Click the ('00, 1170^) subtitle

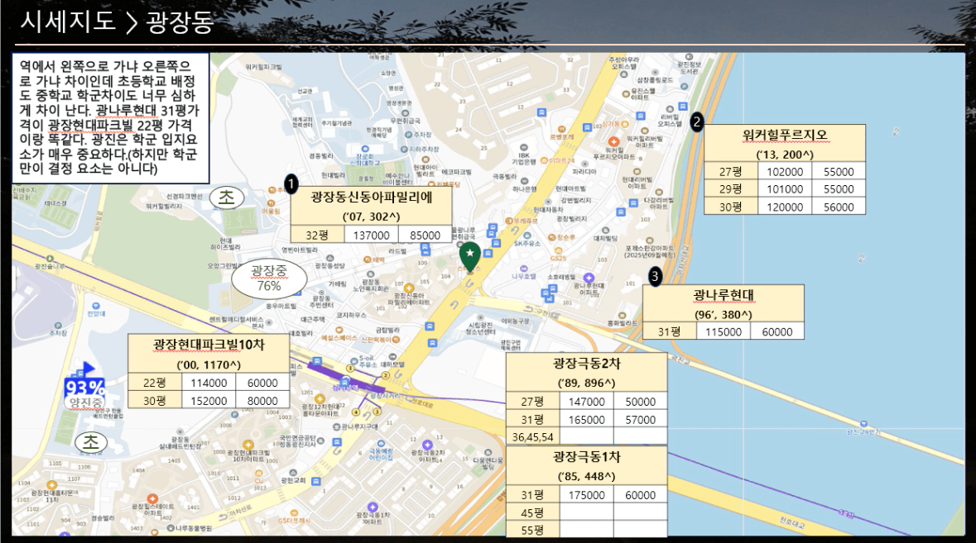point(209,364)
